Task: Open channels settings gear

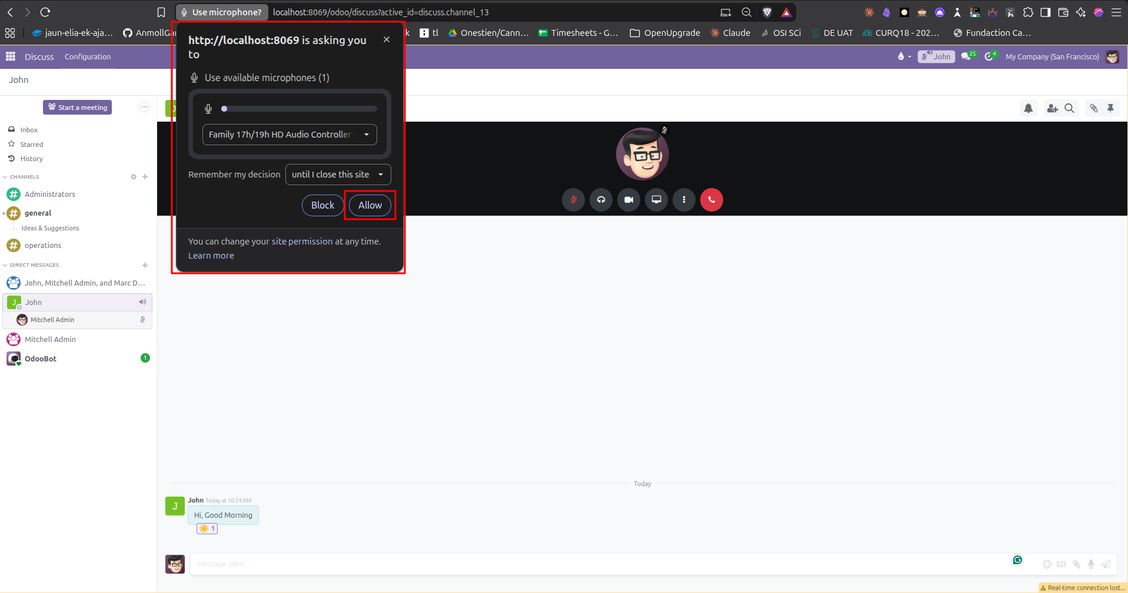Action: tap(134, 177)
